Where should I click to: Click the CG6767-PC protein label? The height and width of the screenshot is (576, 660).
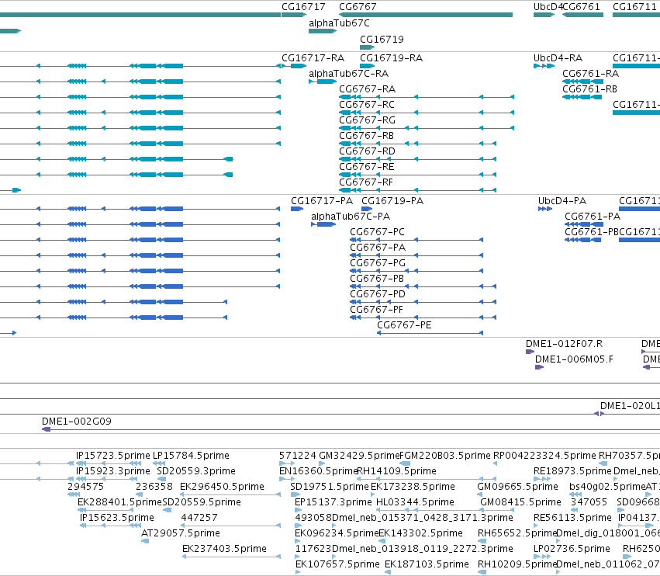[x=377, y=232]
